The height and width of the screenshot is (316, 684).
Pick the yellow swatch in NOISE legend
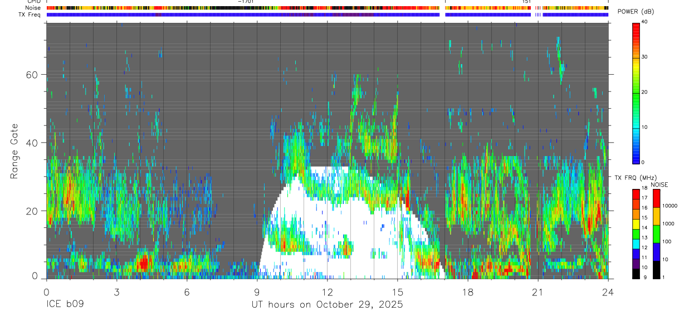[x=656, y=216]
